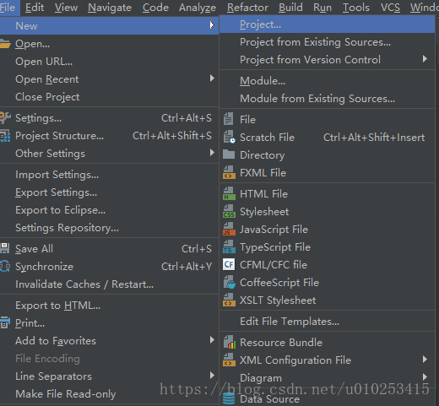The width and height of the screenshot is (439, 406).
Task: Open the VCS menu
Action: [x=390, y=8]
